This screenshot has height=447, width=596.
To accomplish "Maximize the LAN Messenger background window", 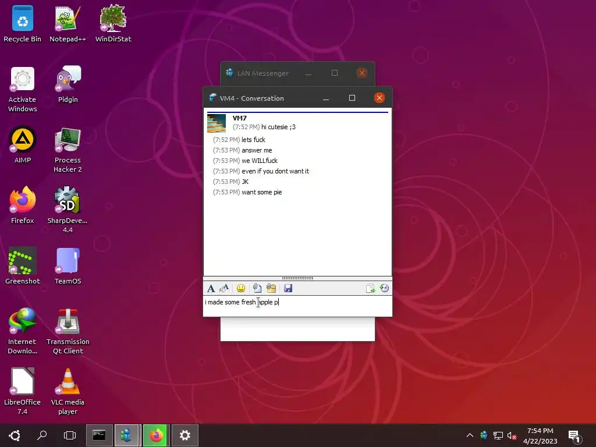I will [335, 73].
